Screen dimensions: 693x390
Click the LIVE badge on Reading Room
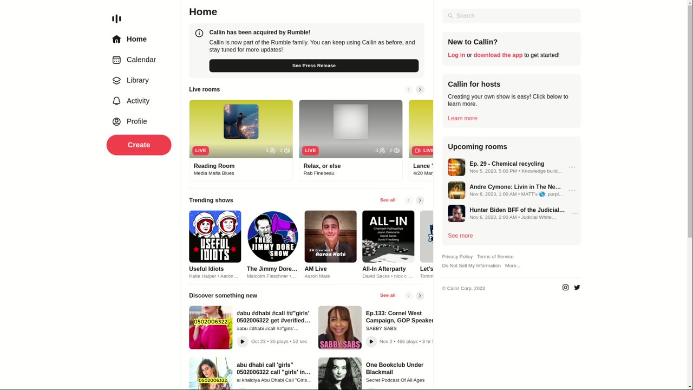(200, 151)
